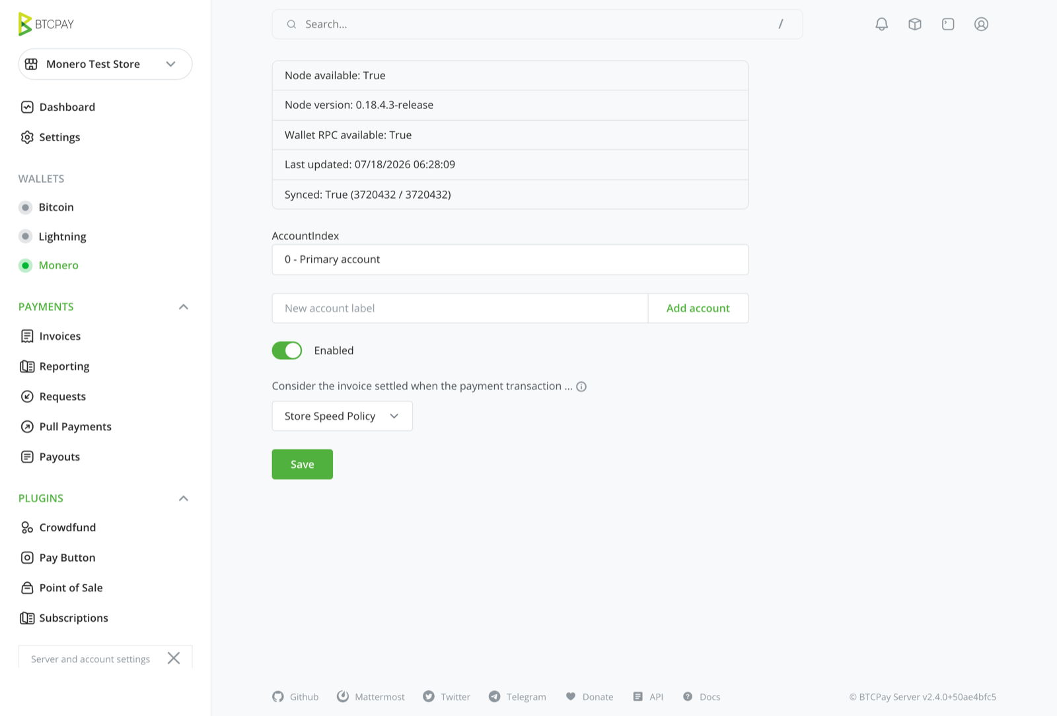This screenshot has width=1057, height=716.
Task: Open the Github footer link icon
Action: point(278,697)
